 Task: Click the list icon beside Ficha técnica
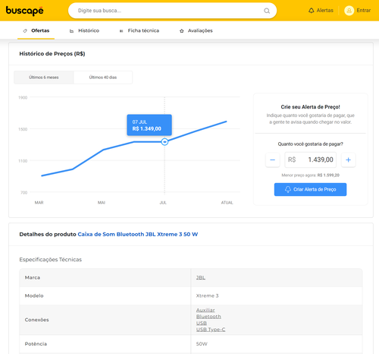121,31
